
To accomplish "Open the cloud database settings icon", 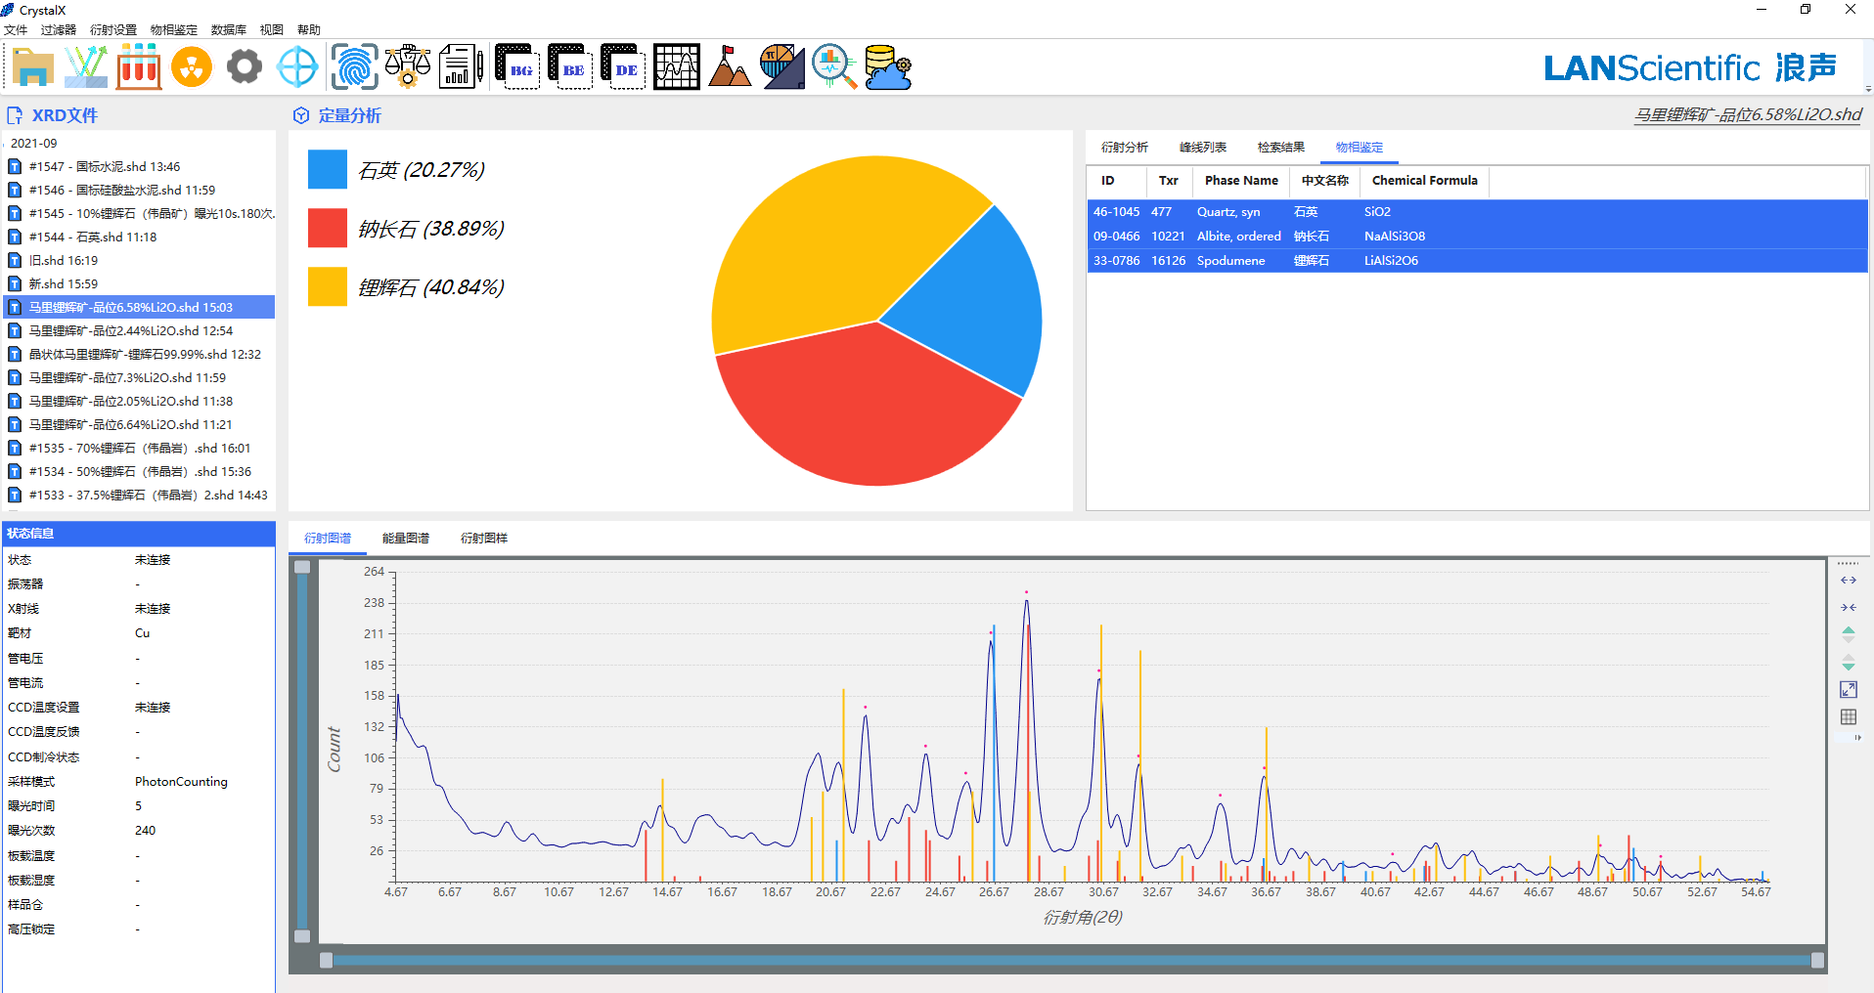I will click(887, 67).
